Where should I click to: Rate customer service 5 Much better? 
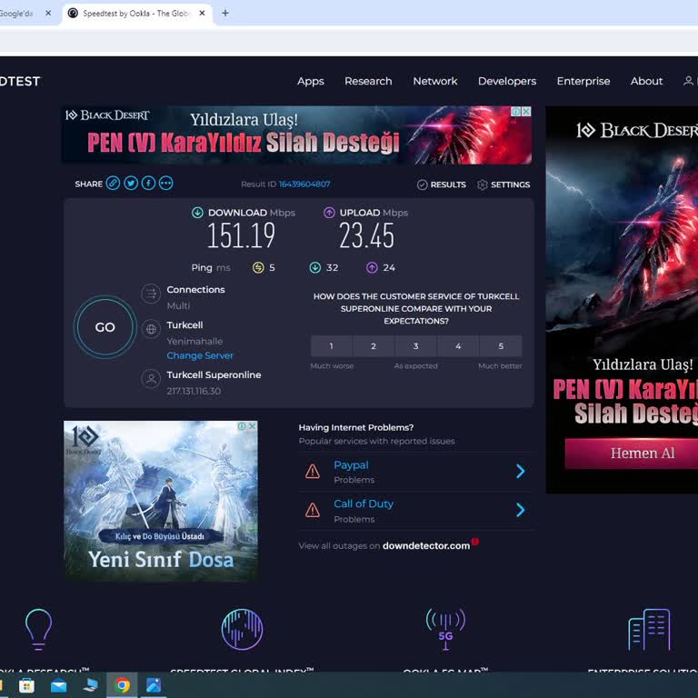click(501, 346)
